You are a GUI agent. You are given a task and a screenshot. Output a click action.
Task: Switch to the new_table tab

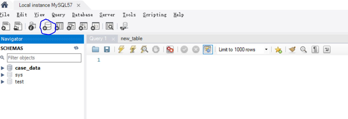[x=131, y=39]
